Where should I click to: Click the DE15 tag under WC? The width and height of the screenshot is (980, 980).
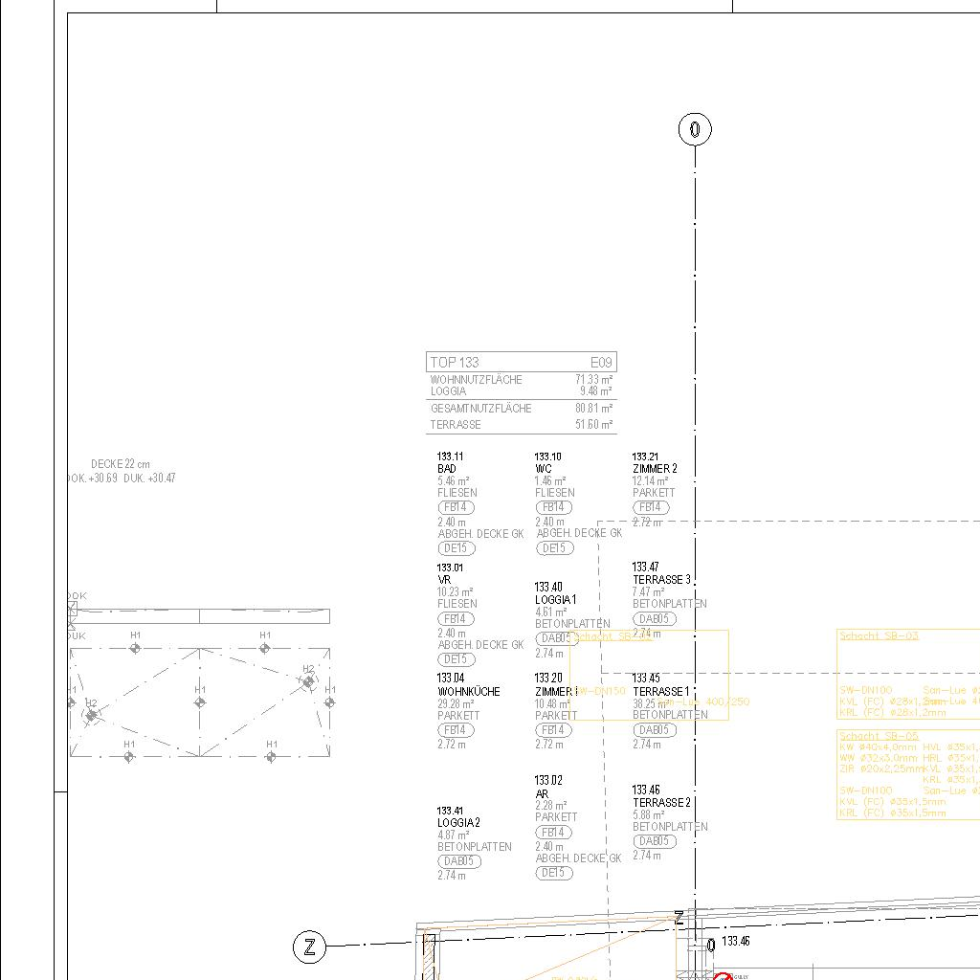(554, 548)
